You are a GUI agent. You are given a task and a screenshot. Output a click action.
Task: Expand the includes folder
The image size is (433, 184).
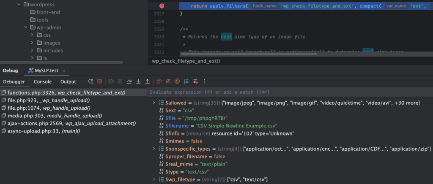(32, 50)
